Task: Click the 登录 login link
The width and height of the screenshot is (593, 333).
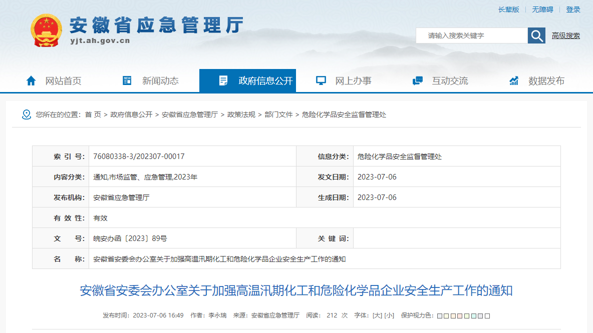Action: point(573,9)
